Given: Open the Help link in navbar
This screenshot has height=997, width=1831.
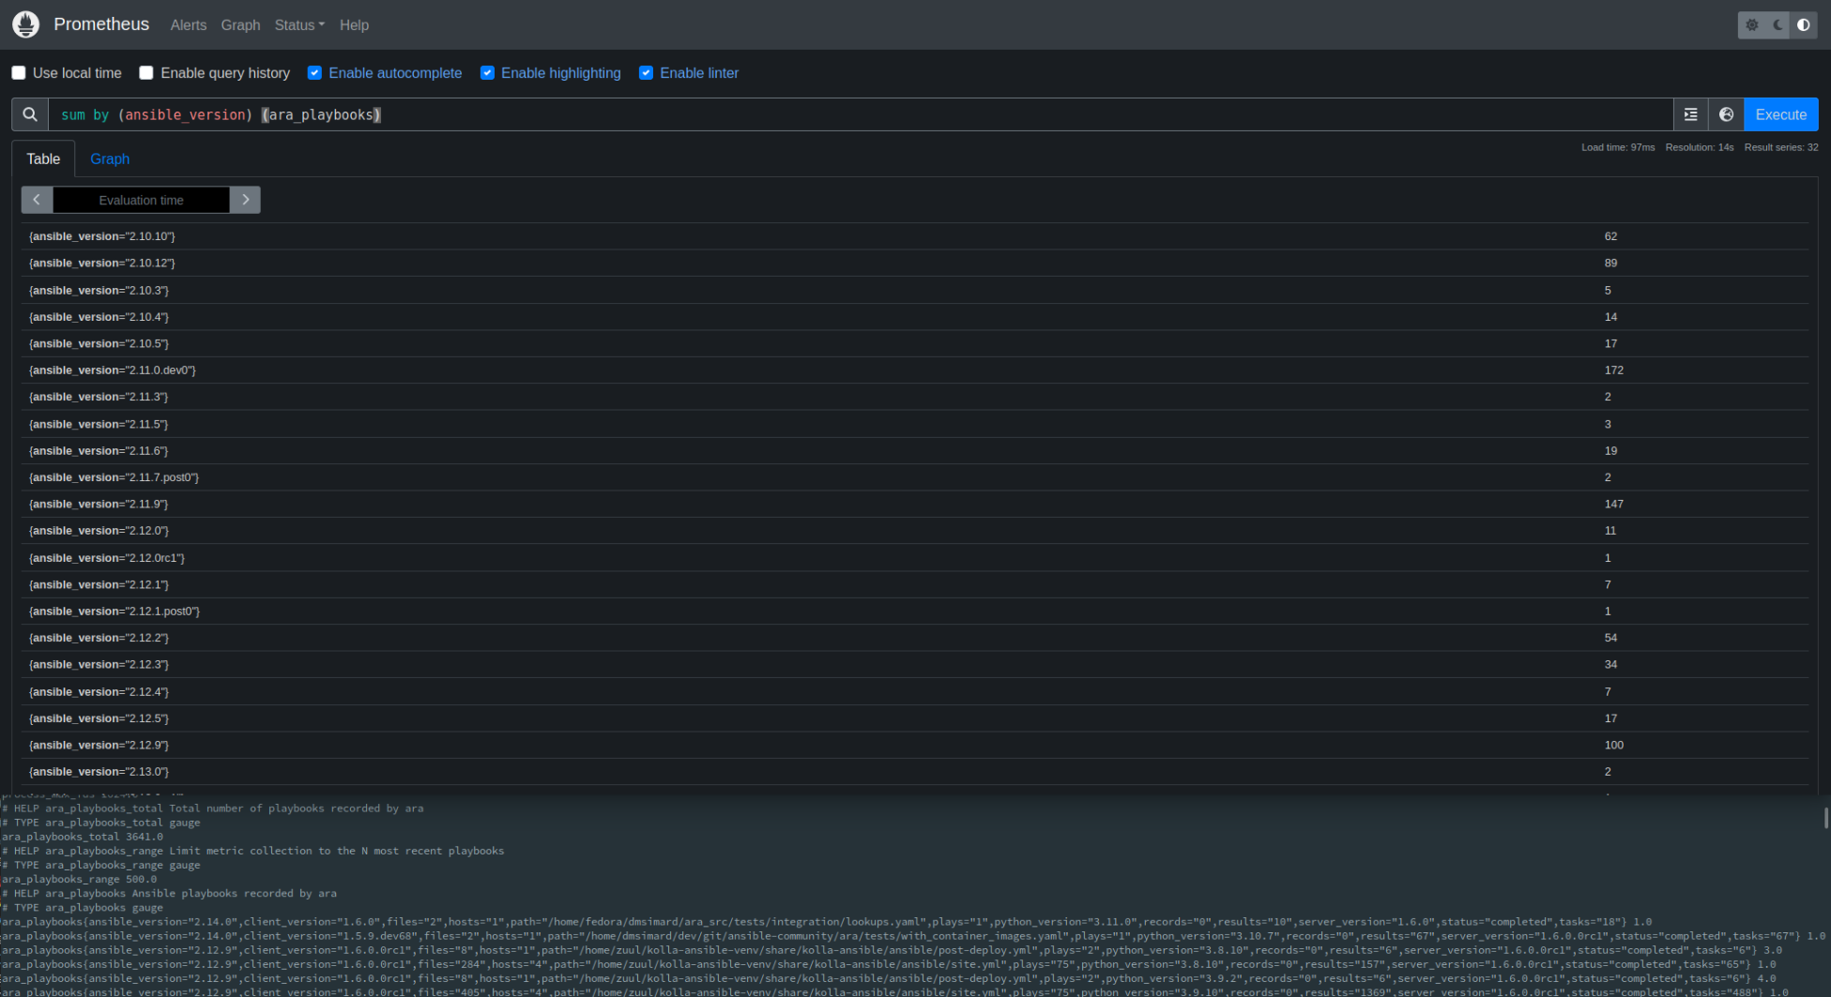Looking at the screenshot, I should tap(354, 25).
